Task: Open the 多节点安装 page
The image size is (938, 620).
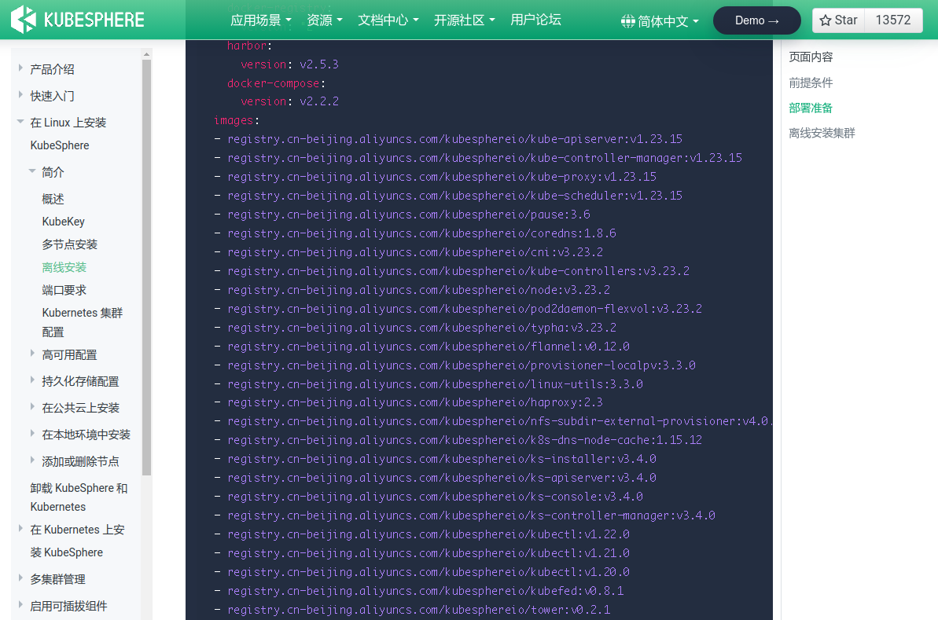Action: 69,244
